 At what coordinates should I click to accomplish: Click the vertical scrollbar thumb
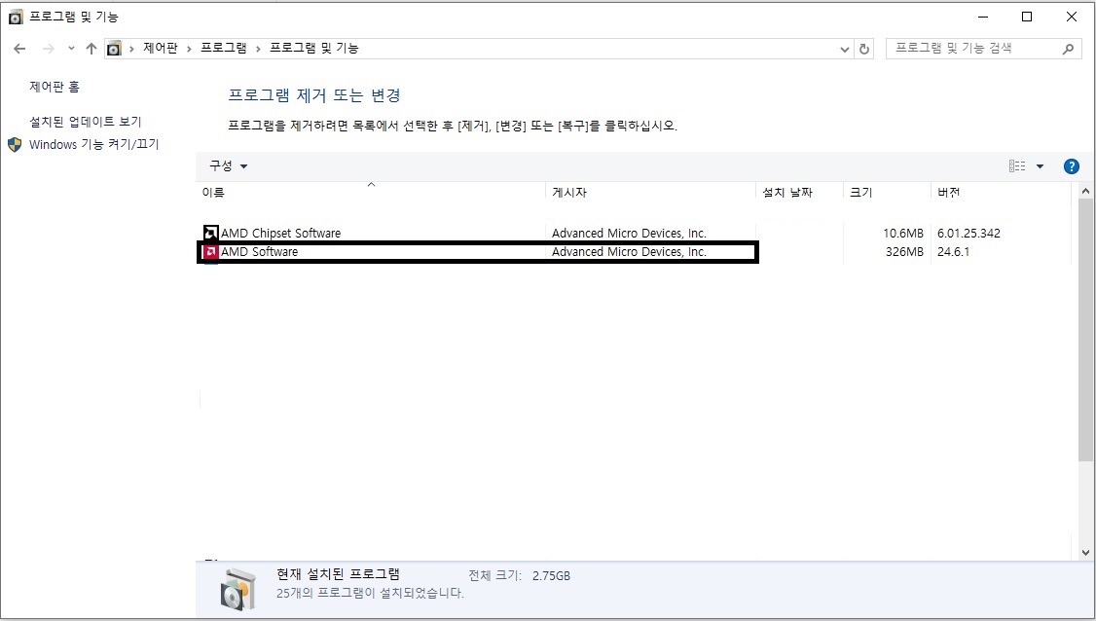point(1085,330)
